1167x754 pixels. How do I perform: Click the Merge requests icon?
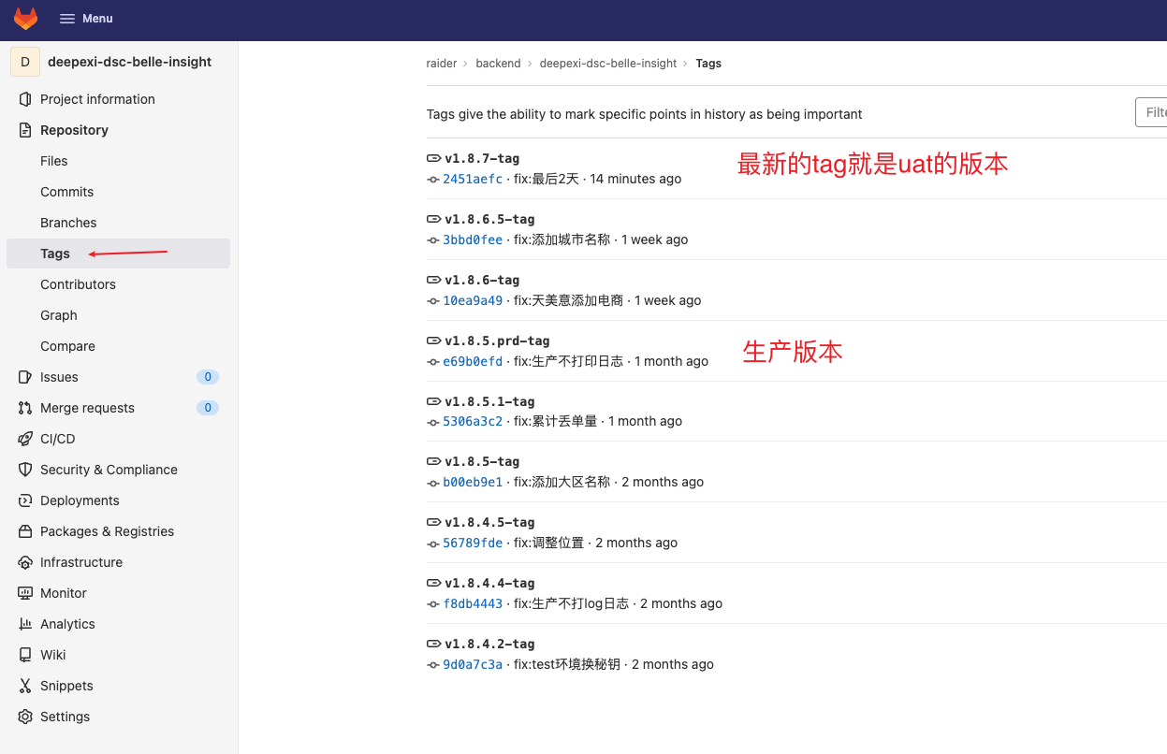pyautogui.click(x=25, y=408)
